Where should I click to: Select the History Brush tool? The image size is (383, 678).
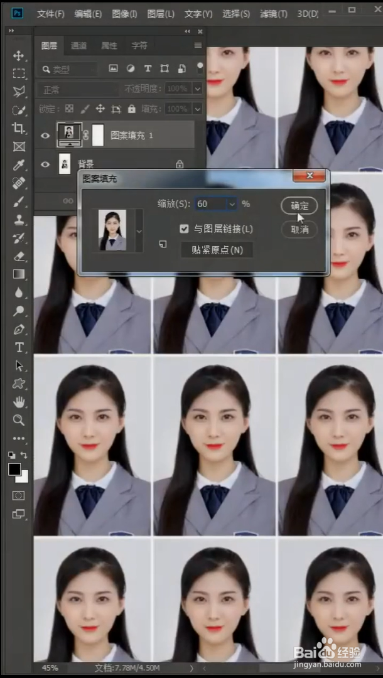point(19,238)
